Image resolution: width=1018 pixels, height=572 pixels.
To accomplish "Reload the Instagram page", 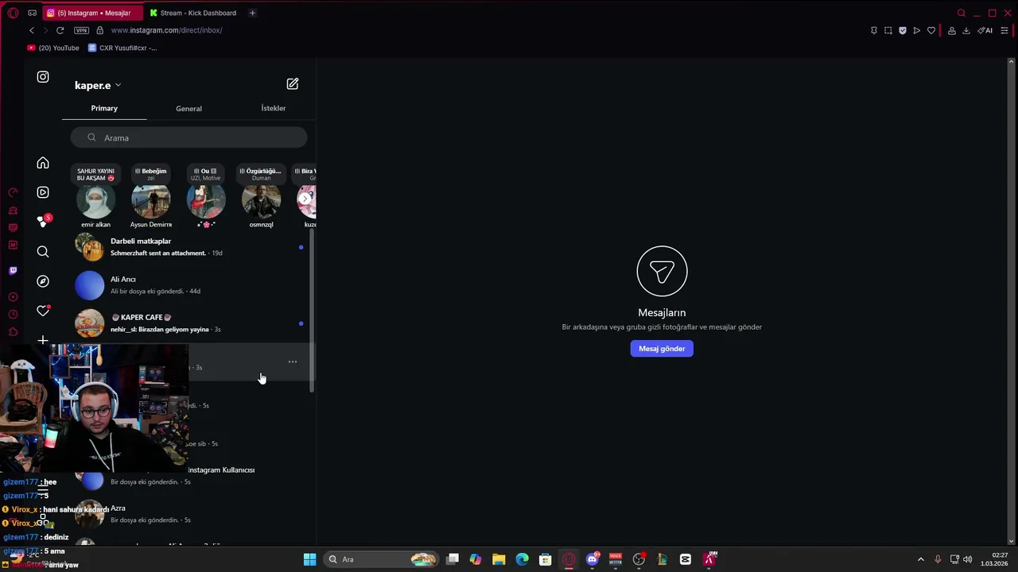I will click(x=60, y=30).
